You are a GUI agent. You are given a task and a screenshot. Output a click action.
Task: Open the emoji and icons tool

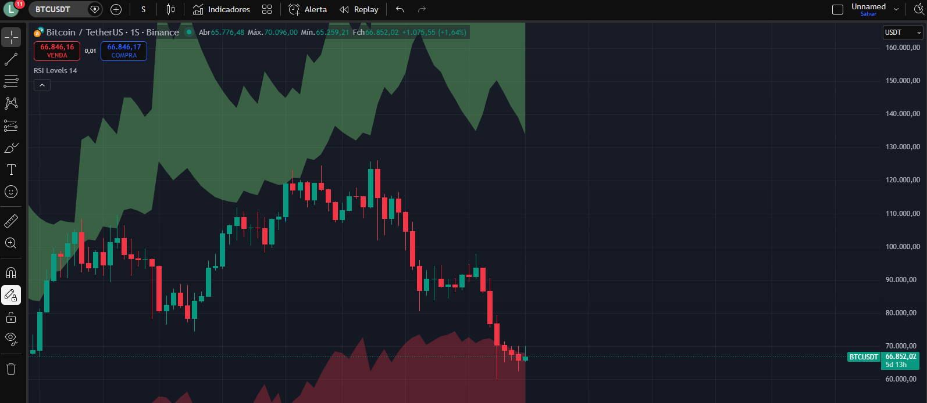pyautogui.click(x=11, y=192)
